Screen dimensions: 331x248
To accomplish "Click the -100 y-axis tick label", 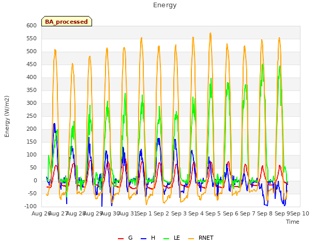I will [31, 207].
